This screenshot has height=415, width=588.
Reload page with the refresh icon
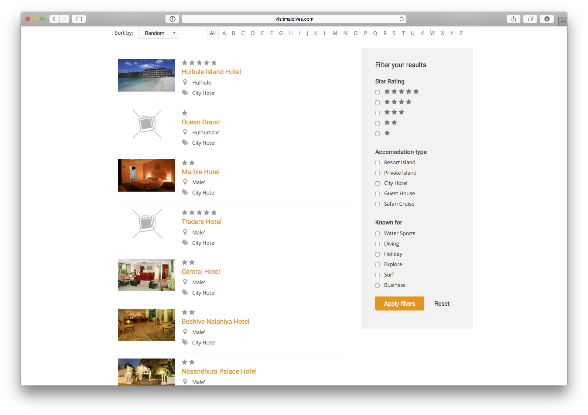point(401,19)
